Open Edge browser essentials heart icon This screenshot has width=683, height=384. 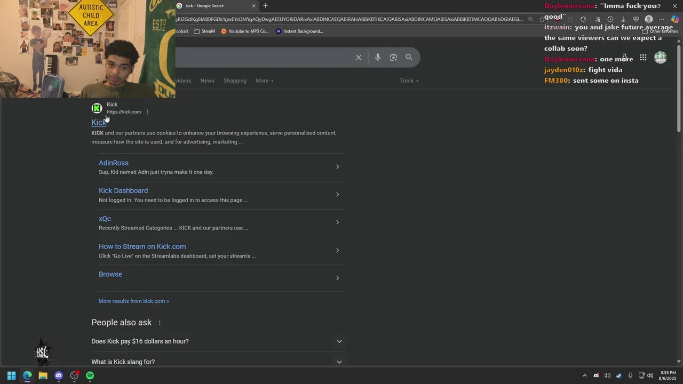pyautogui.click(x=636, y=19)
